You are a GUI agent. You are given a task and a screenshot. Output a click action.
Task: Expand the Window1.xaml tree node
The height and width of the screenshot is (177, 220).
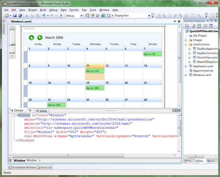tap(186, 75)
